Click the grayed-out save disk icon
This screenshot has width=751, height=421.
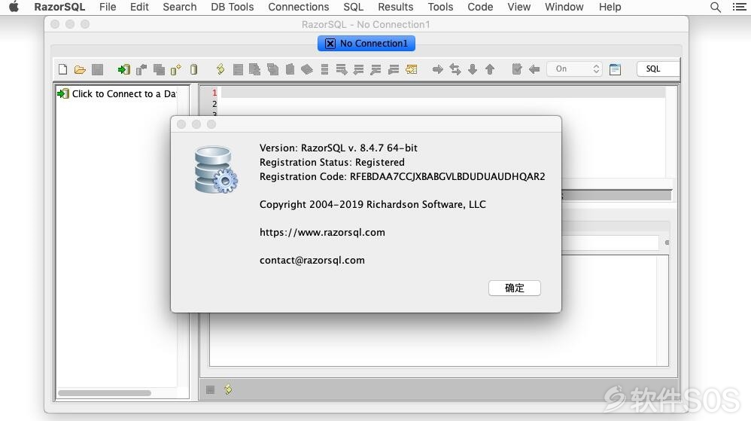(x=97, y=69)
